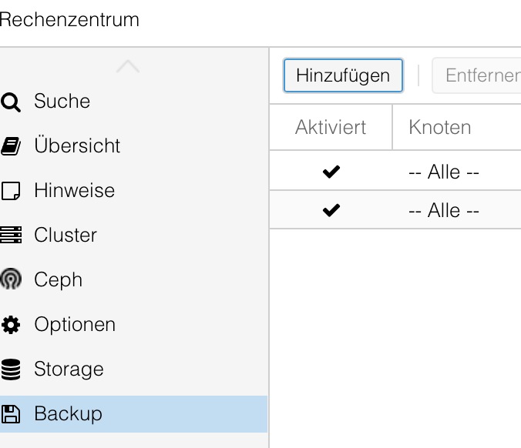Open the Übersicht menu entry
The height and width of the screenshot is (448, 521).
77,146
